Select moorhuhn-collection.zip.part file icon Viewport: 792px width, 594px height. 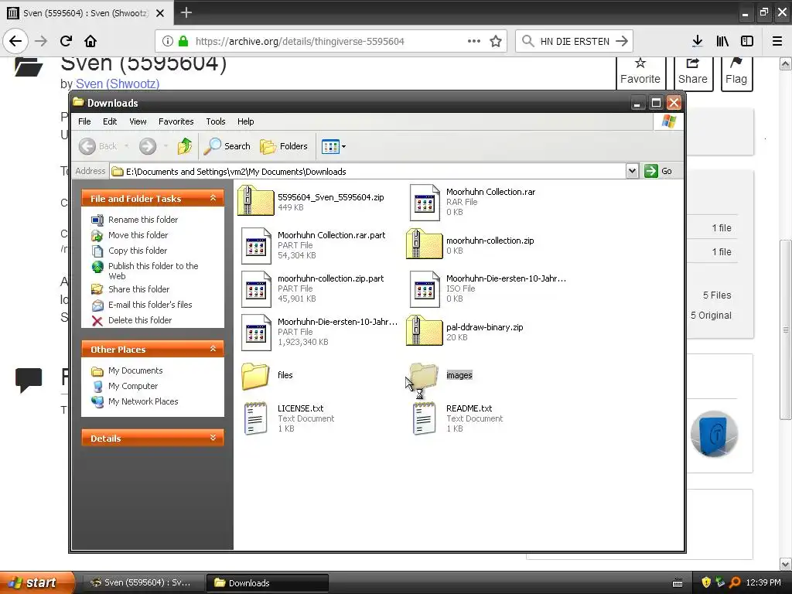[x=255, y=289]
